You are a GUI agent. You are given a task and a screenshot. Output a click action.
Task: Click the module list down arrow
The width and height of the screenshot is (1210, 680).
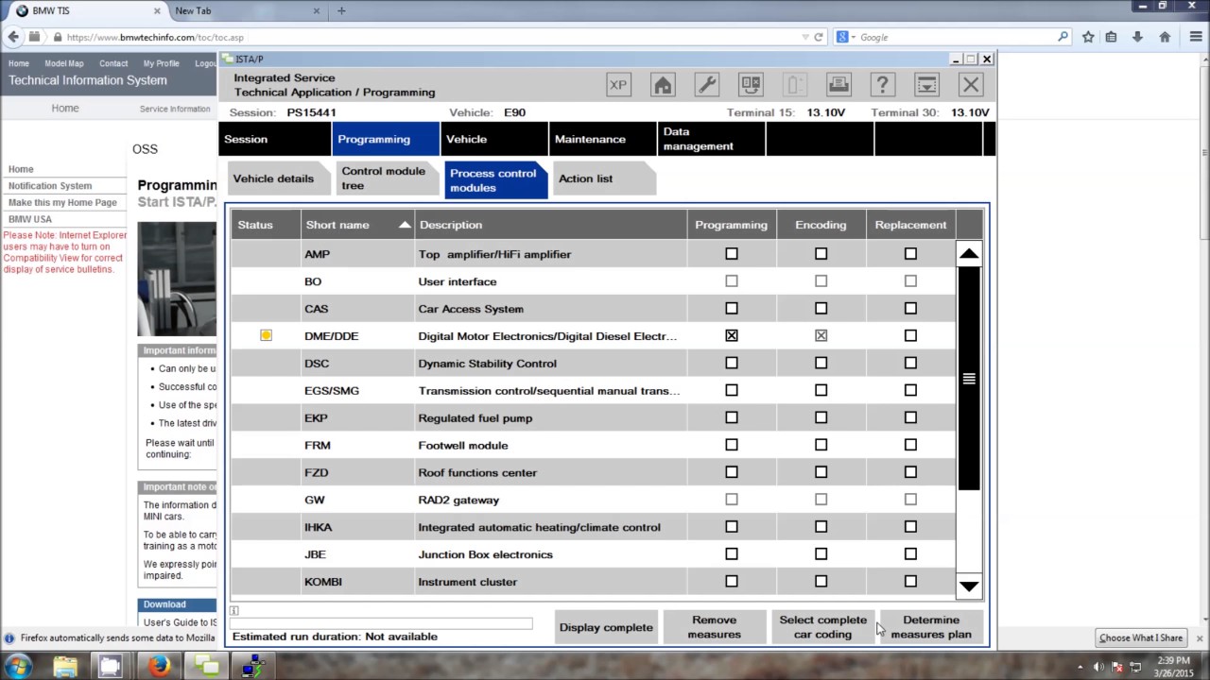[x=969, y=586]
